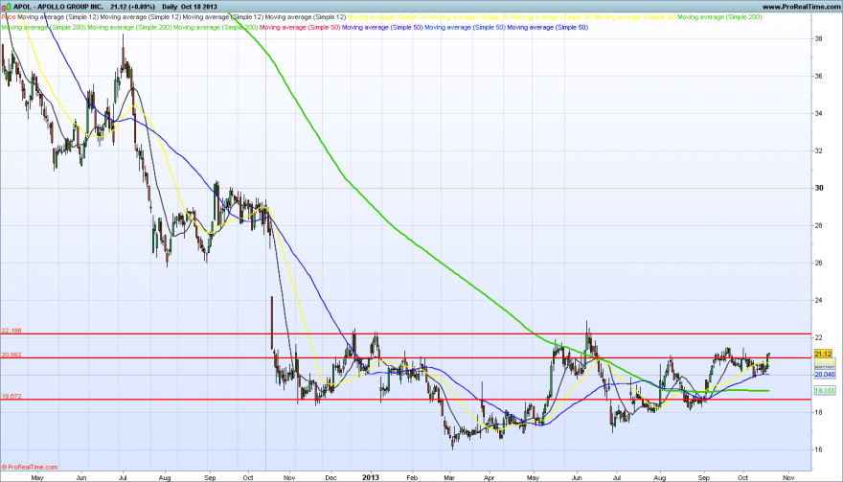843x482 pixels.
Task: Select the yellow 21.12 current price tag
Action: [x=823, y=354]
